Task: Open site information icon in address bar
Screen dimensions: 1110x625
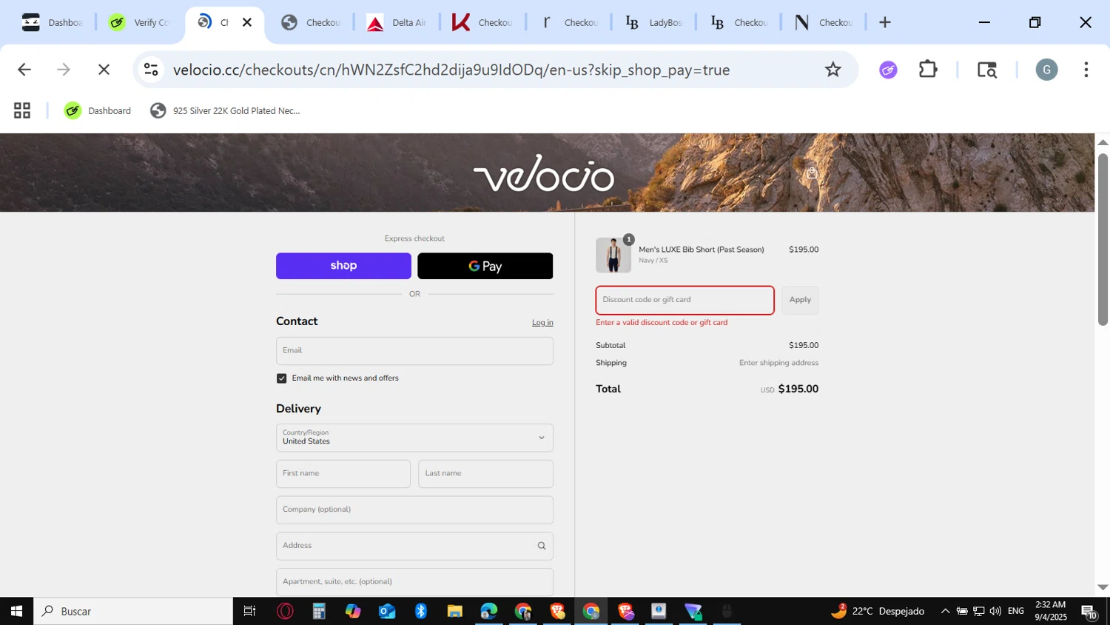Action: [151, 70]
